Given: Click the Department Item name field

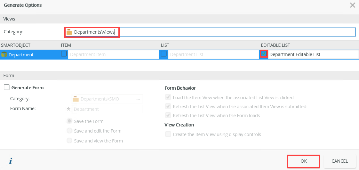Looking at the screenshot, I should [114, 54].
